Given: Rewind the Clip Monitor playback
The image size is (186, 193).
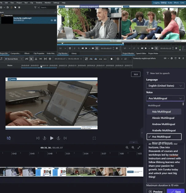Looking at the screenshot, I should click(x=83, y=48).
